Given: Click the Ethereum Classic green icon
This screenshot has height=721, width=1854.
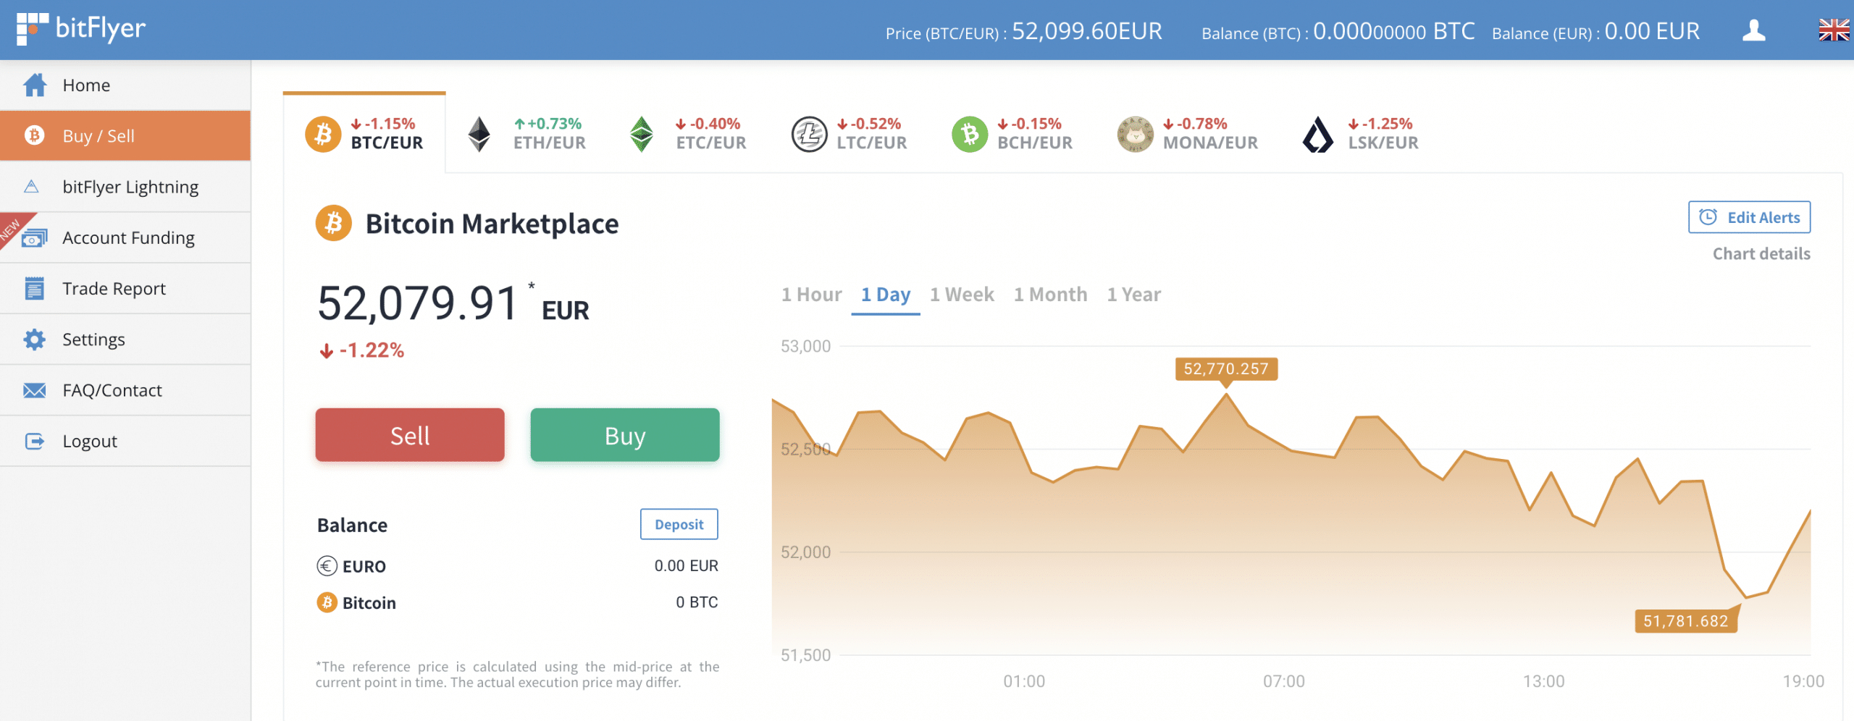Looking at the screenshot, I should (642, 134).
